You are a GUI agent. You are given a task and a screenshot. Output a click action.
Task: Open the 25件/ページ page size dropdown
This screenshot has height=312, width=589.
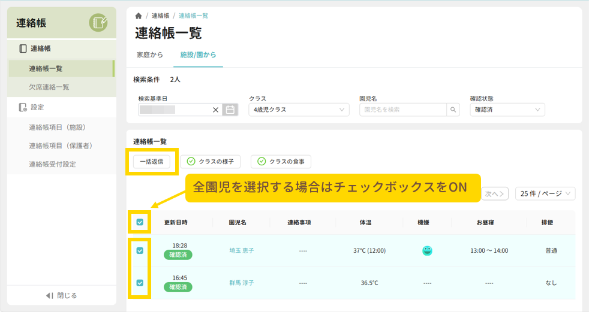click(545, 193)
